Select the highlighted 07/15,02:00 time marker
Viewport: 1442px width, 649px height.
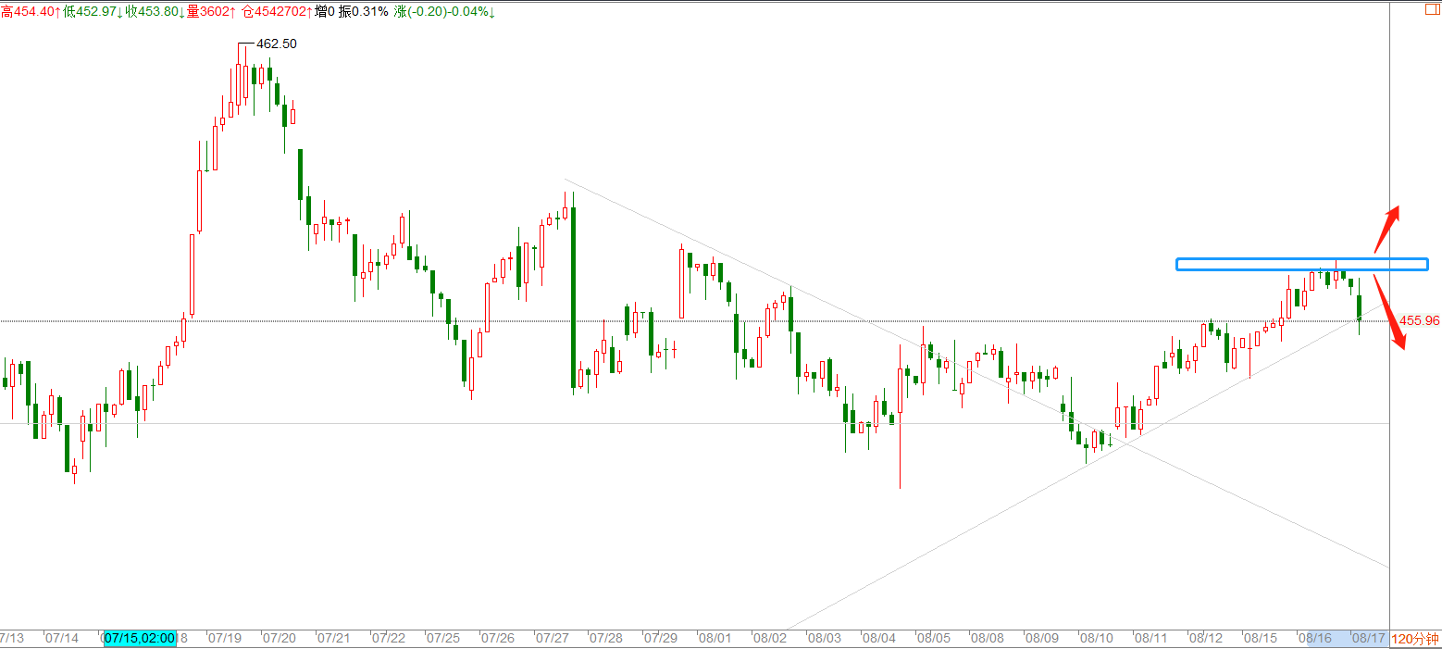tap(140, 639)
